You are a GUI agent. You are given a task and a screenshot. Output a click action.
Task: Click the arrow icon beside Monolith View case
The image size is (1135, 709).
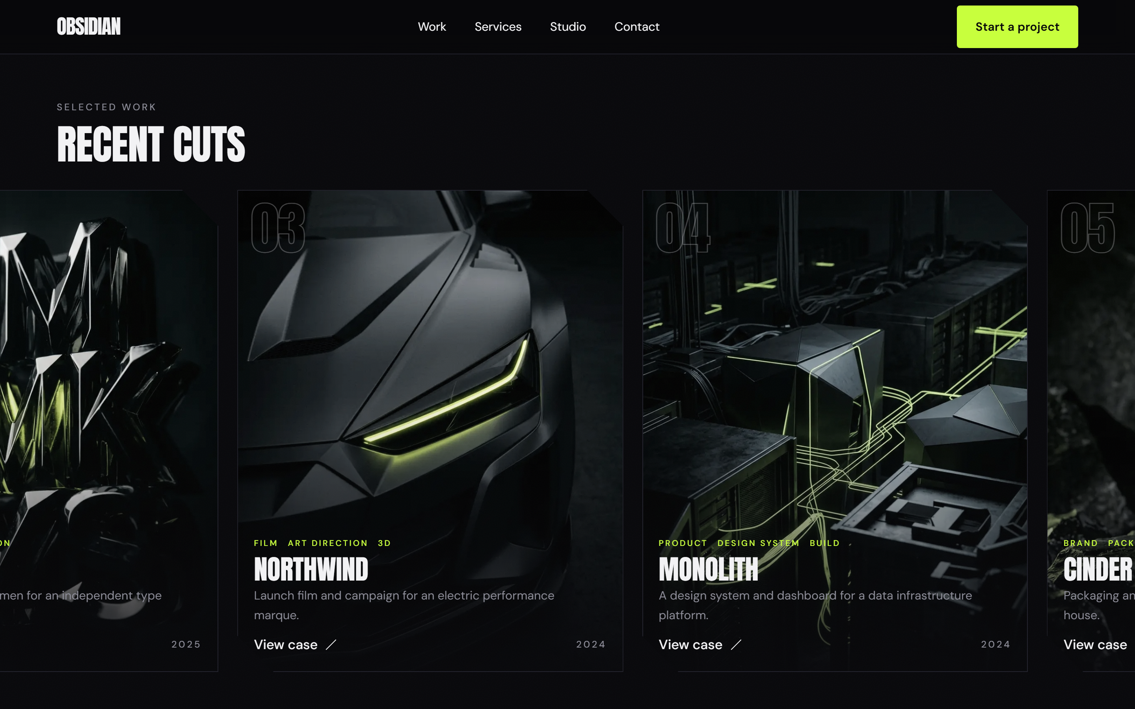point(736,645)
